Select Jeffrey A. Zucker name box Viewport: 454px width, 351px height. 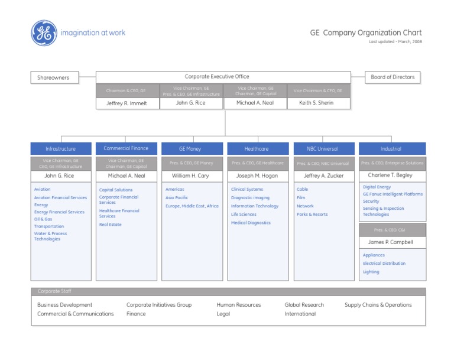(324, 176)
